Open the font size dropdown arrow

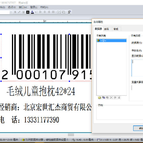pyautogui.click(x=11, y=12)
